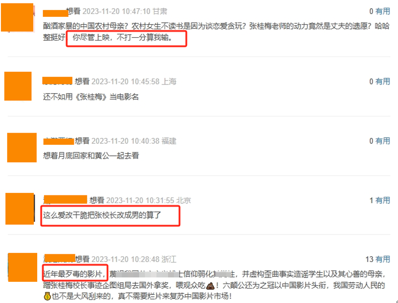Open avatar of the 上海 commenter
This screenshot has width=398, height=303.
[18, 86]
